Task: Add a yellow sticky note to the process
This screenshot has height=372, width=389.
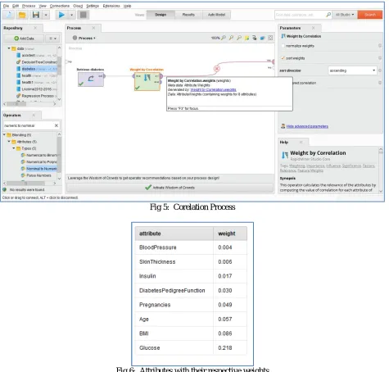Action: (x=247, y=38)
